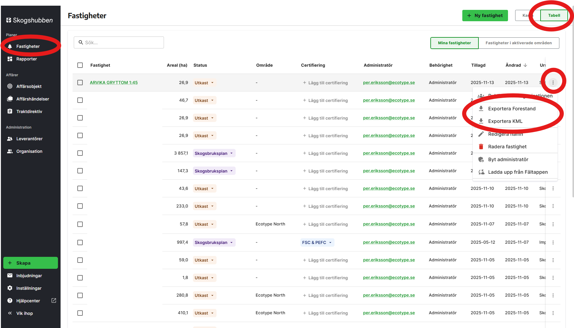574x328 pixels.
Task: Open Inställningar gear icon
Action: pos(10,288)
